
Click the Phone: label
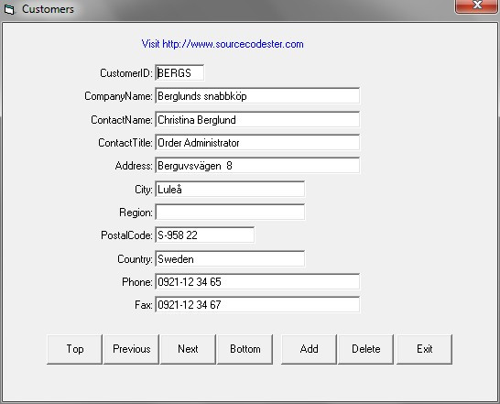click(137, 282)
